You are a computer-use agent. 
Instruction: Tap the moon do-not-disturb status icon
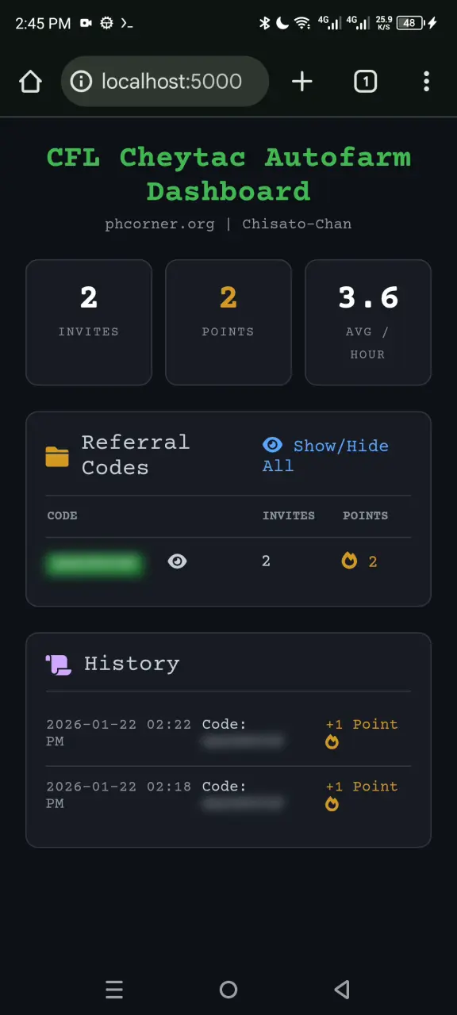pyautogui.click(x=282, y=23)
